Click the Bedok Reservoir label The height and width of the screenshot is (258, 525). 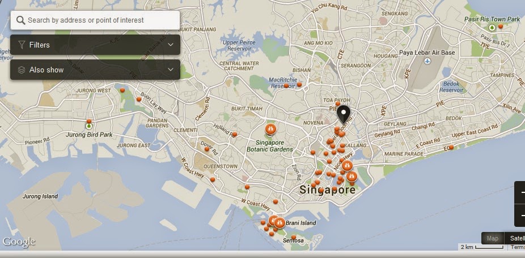[451, 87]
